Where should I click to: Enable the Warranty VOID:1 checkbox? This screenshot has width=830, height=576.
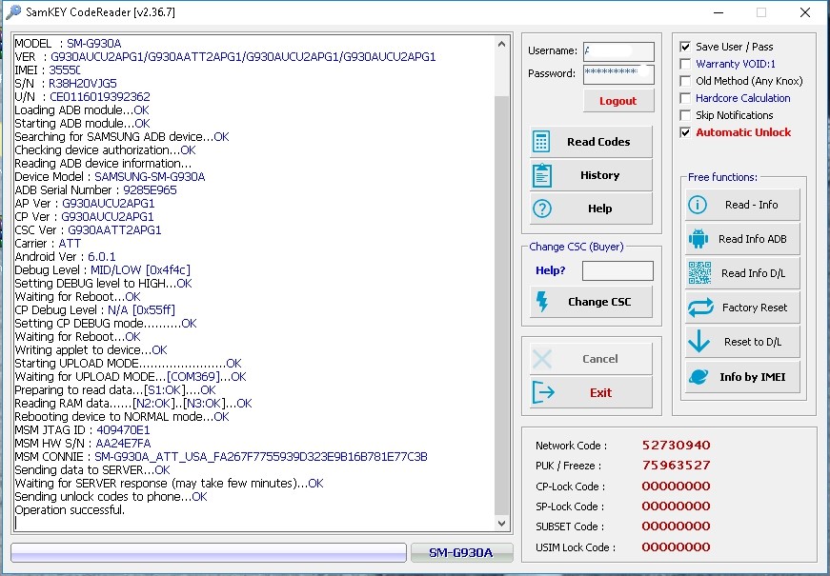point(685,64)
